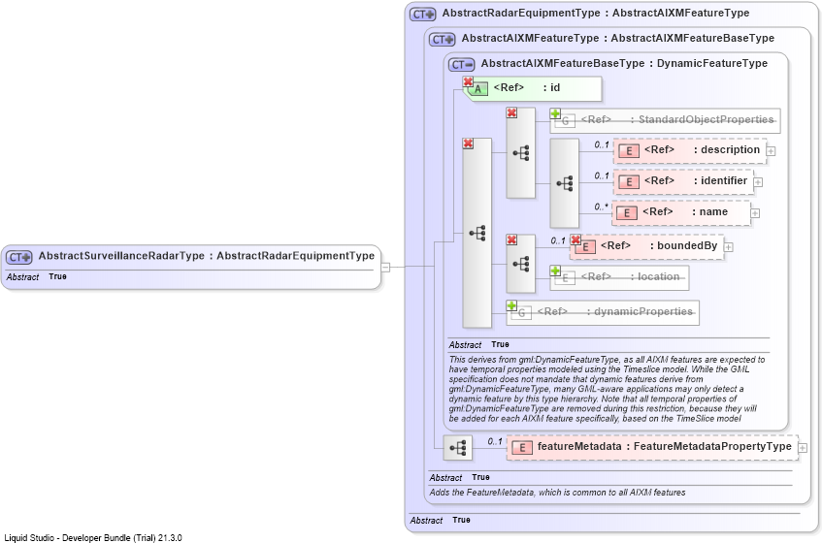Select the AbstractRadarEquipmentType : AbstractAIXMFeatureType header

pyautogui.click(x=596, y=14)
